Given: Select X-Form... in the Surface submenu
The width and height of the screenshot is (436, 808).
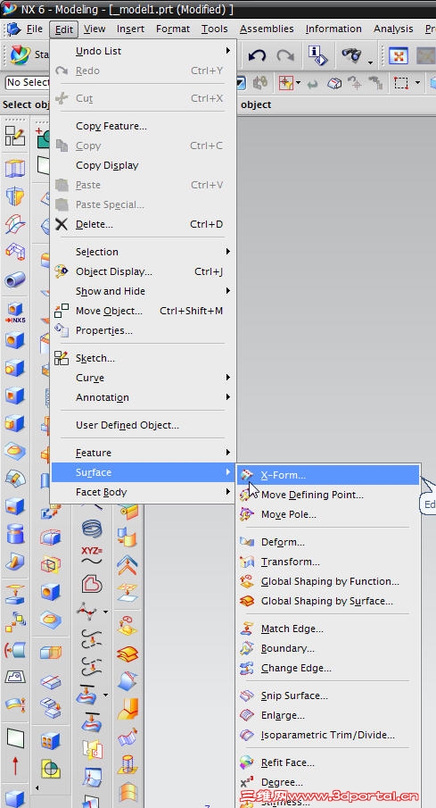Looking at the screenshot, I should pyautogui.click(x=328, y=475).
